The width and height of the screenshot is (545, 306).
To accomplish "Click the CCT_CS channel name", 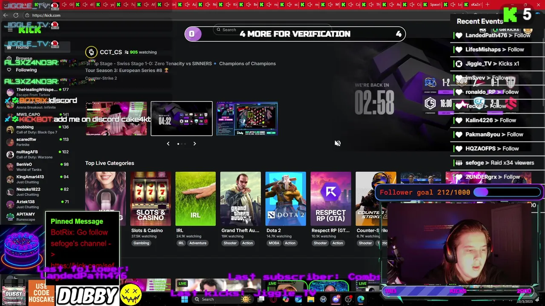I will coord(111,52).
